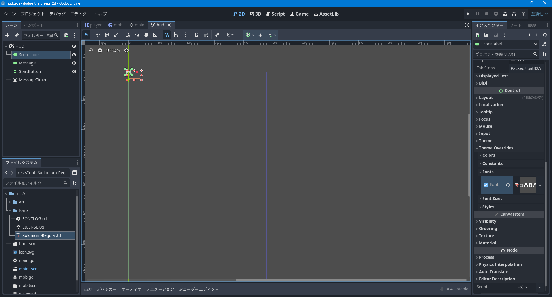
Task: Create a new resource in the inspector
Action: 477,35
